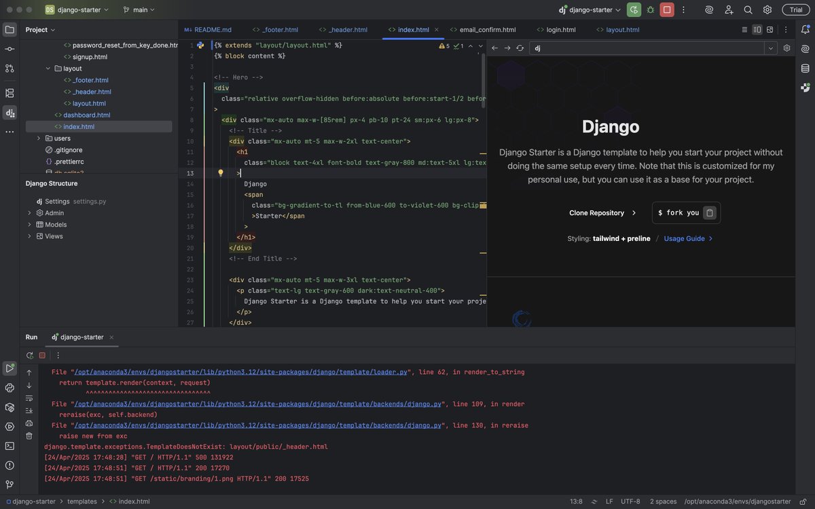Open the AI Assistant swirl icon in top toolbar
815x509 pixels.
[709, 10]
